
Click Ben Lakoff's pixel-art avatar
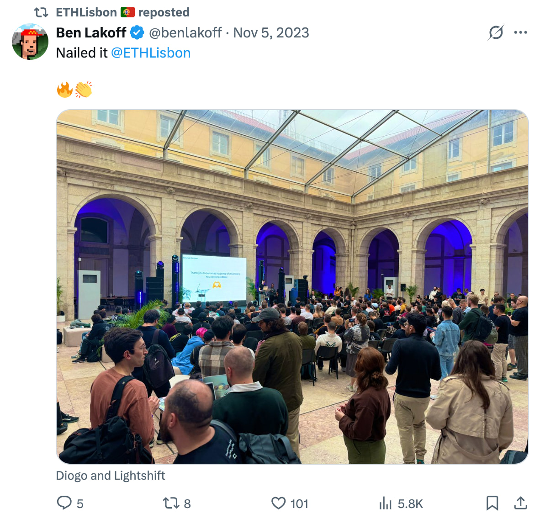[x=30, y=42]
